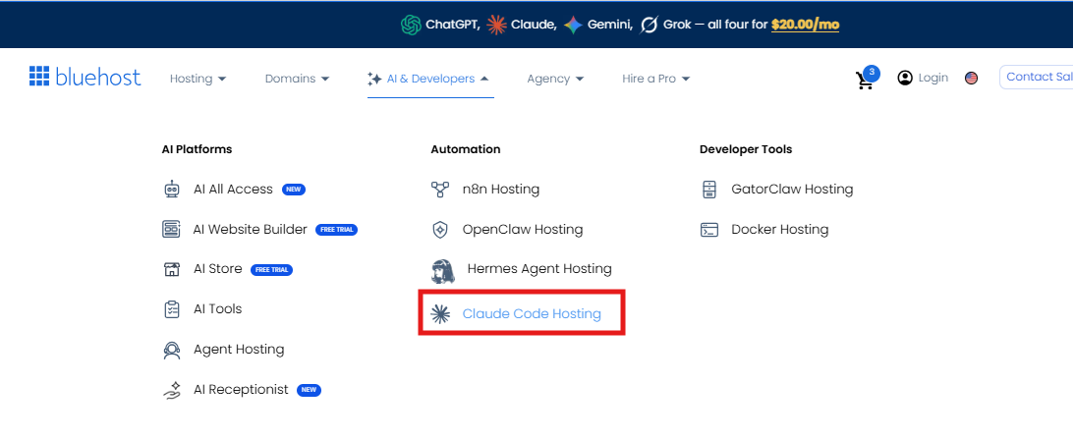
Task: Click FREE TRIAL badge on AI Store
Action: click(x=271, y=269)
